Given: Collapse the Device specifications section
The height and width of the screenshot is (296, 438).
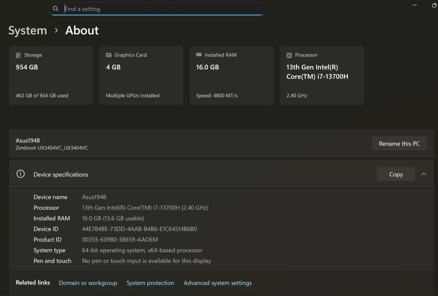Looking at the screenshot, I should coord(424,174).
